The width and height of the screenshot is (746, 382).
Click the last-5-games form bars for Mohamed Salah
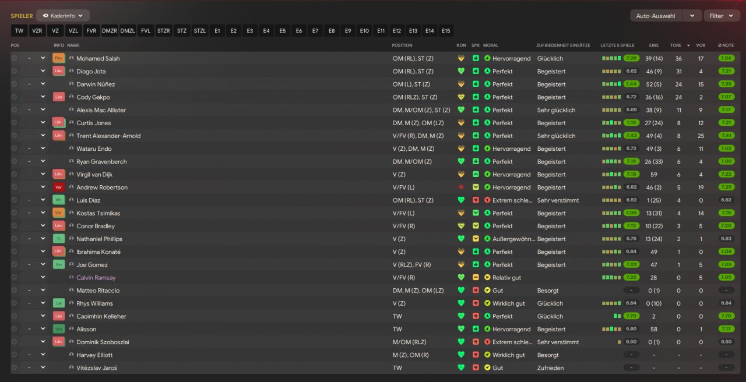pyautogui.click(x=611, y=58)
